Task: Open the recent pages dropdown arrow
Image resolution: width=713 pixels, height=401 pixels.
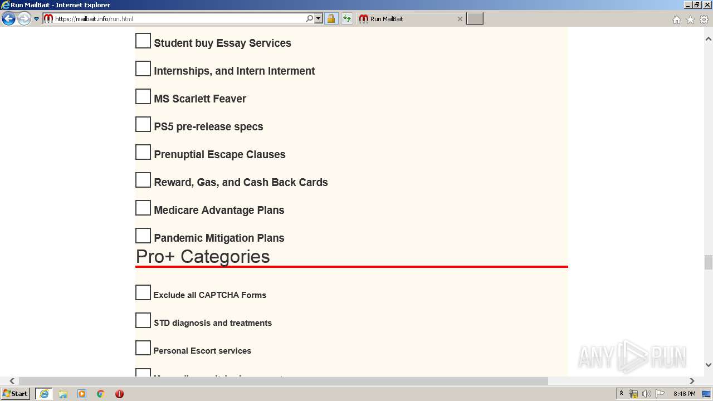Action: pos(37,19)
